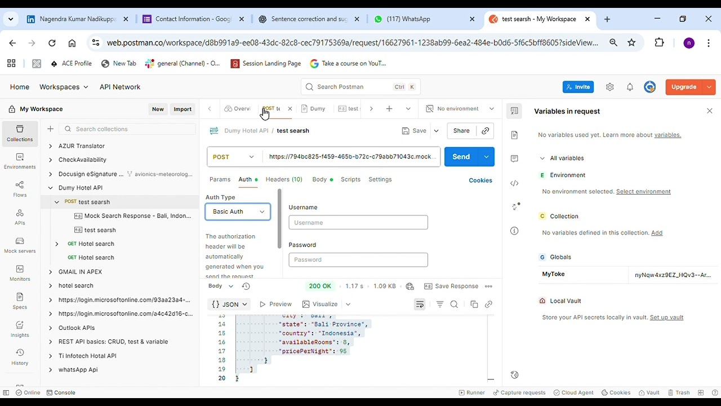Open the Send button dropdown arrow
This screenshot has height=406, width=721.
[x=486, y=157]
